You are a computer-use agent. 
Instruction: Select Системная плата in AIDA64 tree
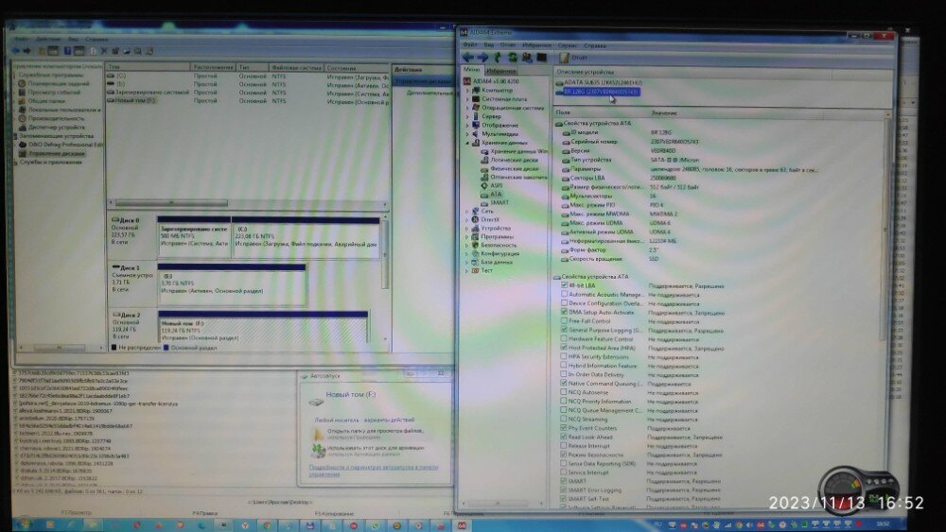[504, 99]
